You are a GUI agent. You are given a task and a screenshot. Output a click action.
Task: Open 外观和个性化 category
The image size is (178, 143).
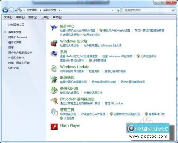(16, 58)
